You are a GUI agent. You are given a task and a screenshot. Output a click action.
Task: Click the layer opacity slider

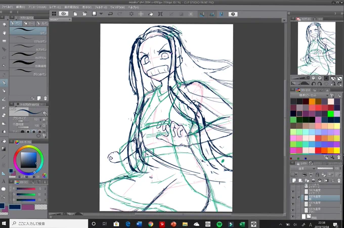click(x=325, y=168)
